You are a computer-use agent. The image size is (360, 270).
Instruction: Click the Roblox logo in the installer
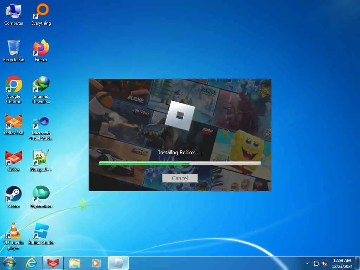point(180,115)
